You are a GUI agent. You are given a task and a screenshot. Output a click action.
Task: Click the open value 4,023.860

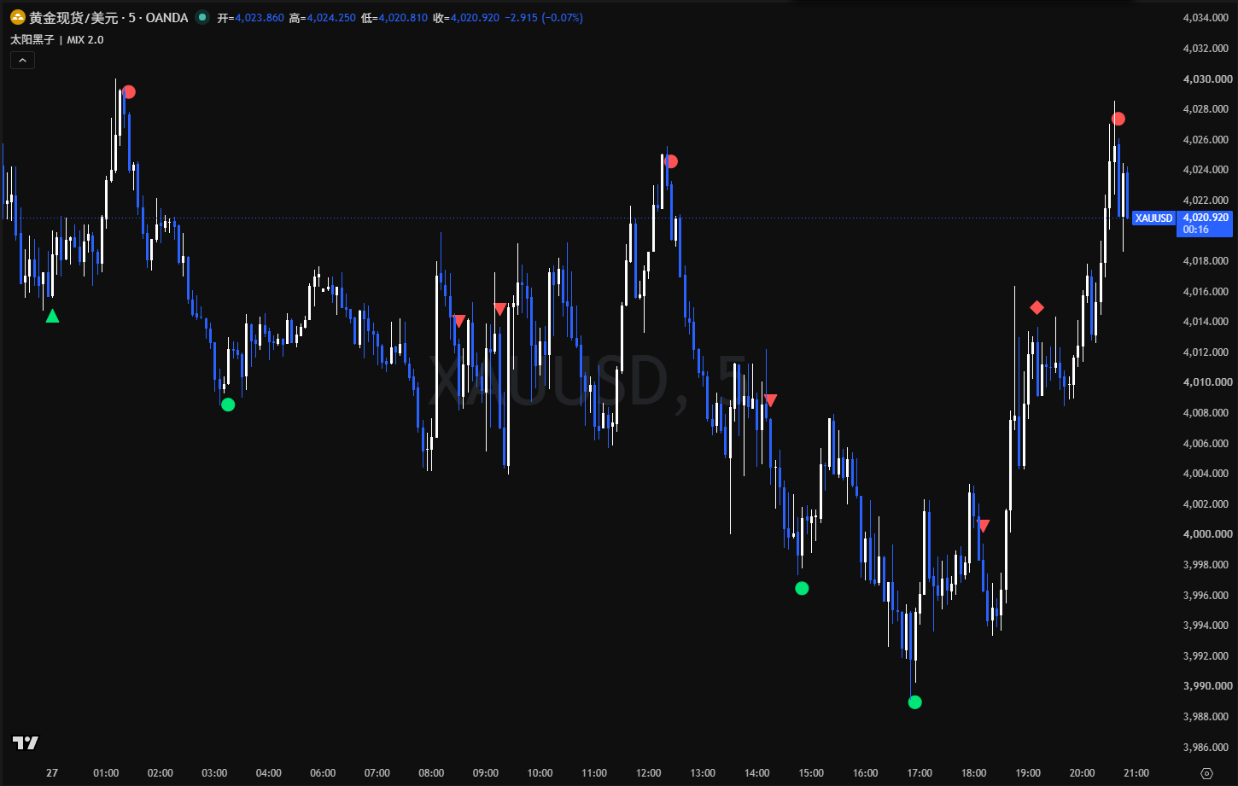[x=259, y=17]
